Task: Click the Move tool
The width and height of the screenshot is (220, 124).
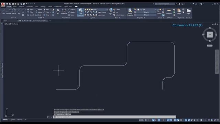Action: tap(30, 9)
